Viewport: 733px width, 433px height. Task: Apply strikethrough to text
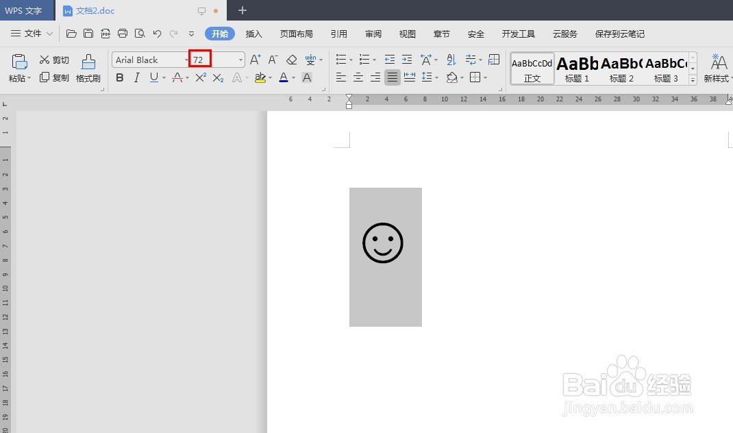177,77
